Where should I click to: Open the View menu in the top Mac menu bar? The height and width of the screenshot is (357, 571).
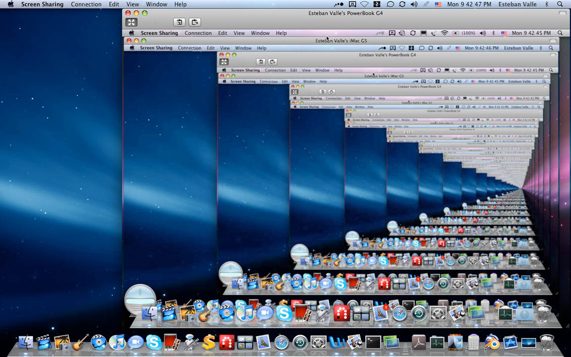point(133,4)
